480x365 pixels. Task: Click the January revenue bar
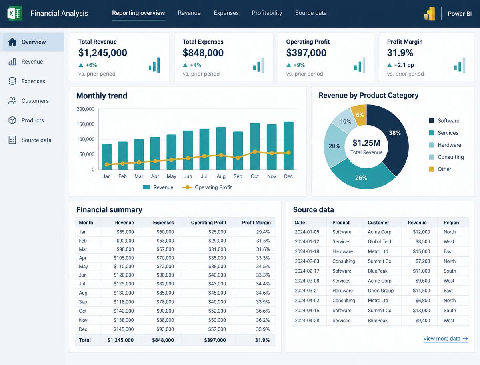tap(107, 157)
